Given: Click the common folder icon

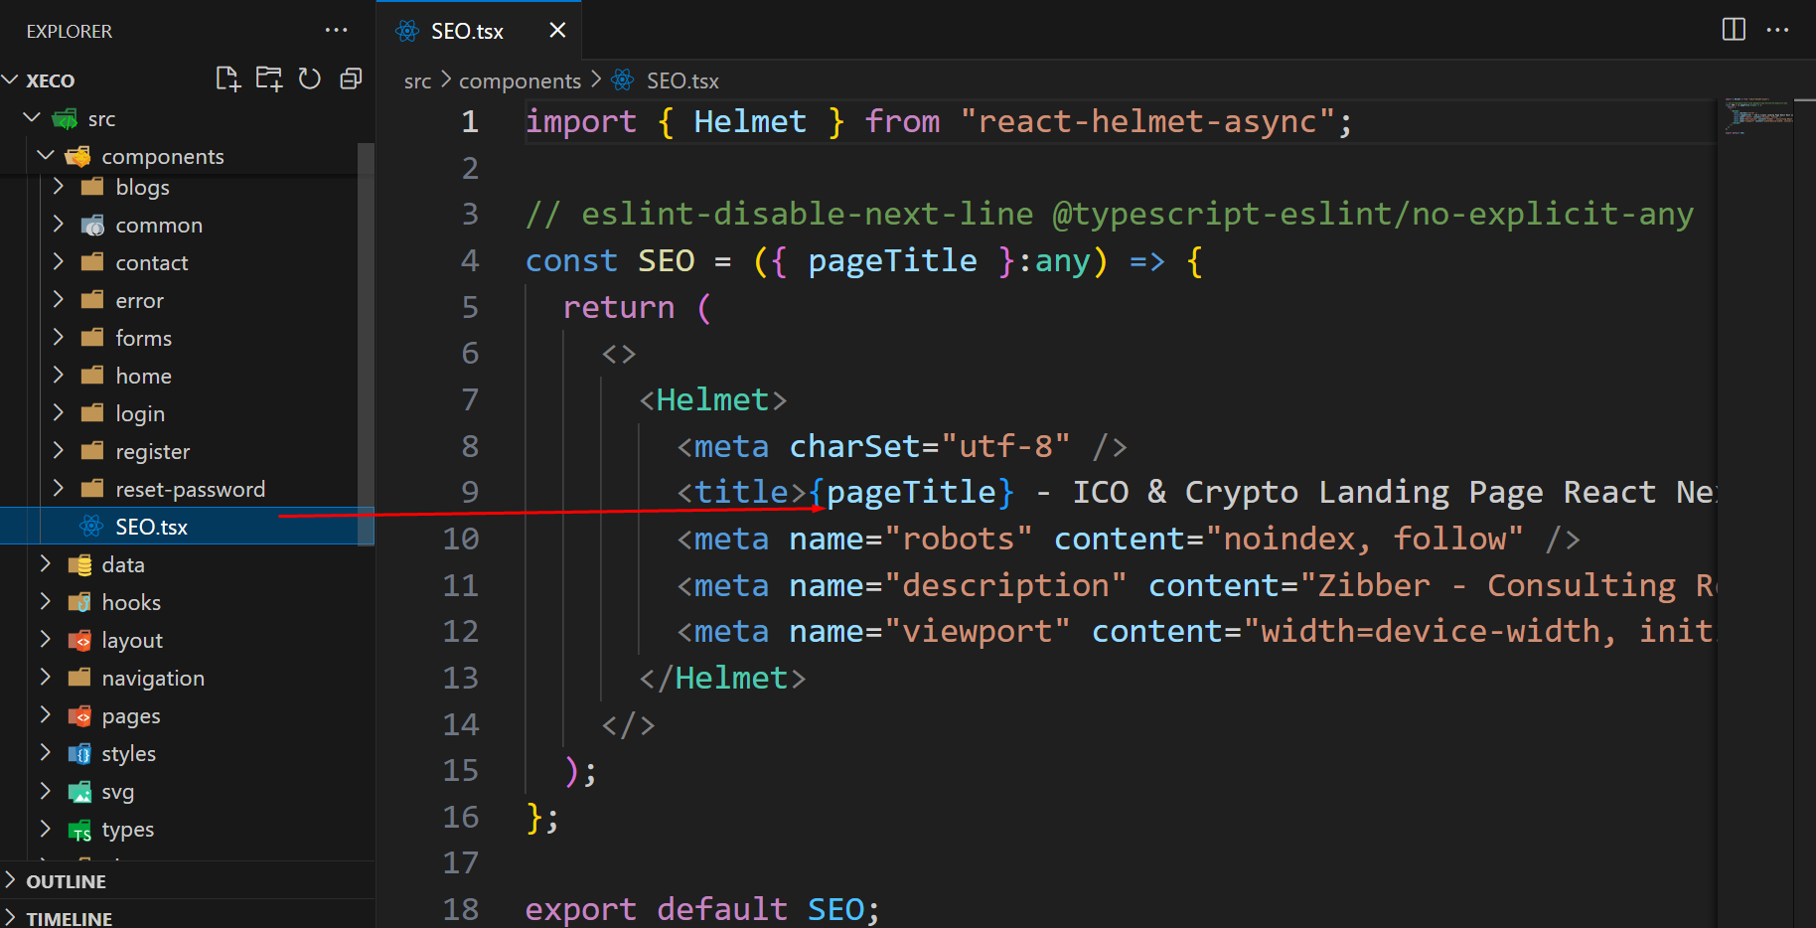Looking at the screenshot, I should tap(92, 225).
